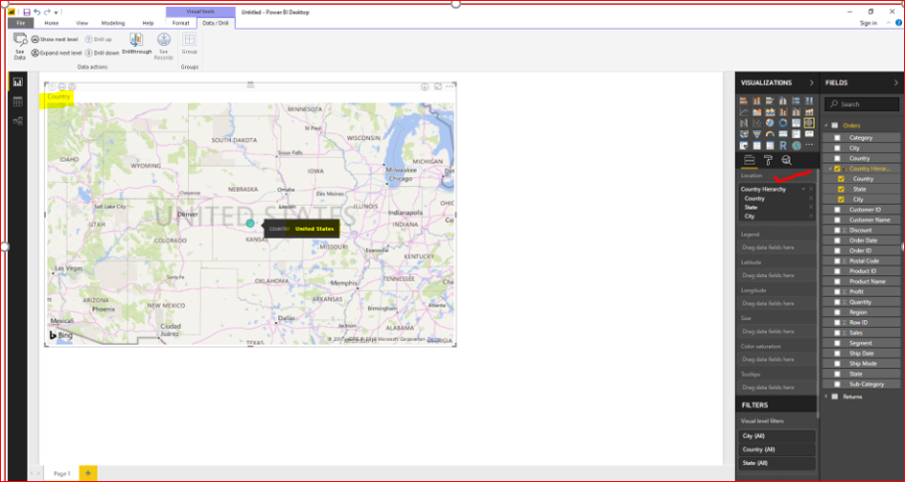Select the Page 1 tab
The width and height of the screenshot is (905, 482).
point(61,473)
